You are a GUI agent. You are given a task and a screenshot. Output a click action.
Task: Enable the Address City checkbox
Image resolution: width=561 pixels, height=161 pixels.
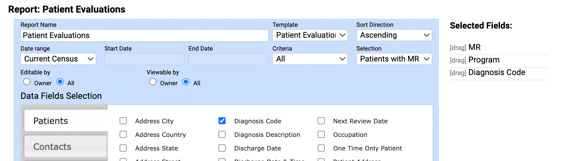coord(123,121)
